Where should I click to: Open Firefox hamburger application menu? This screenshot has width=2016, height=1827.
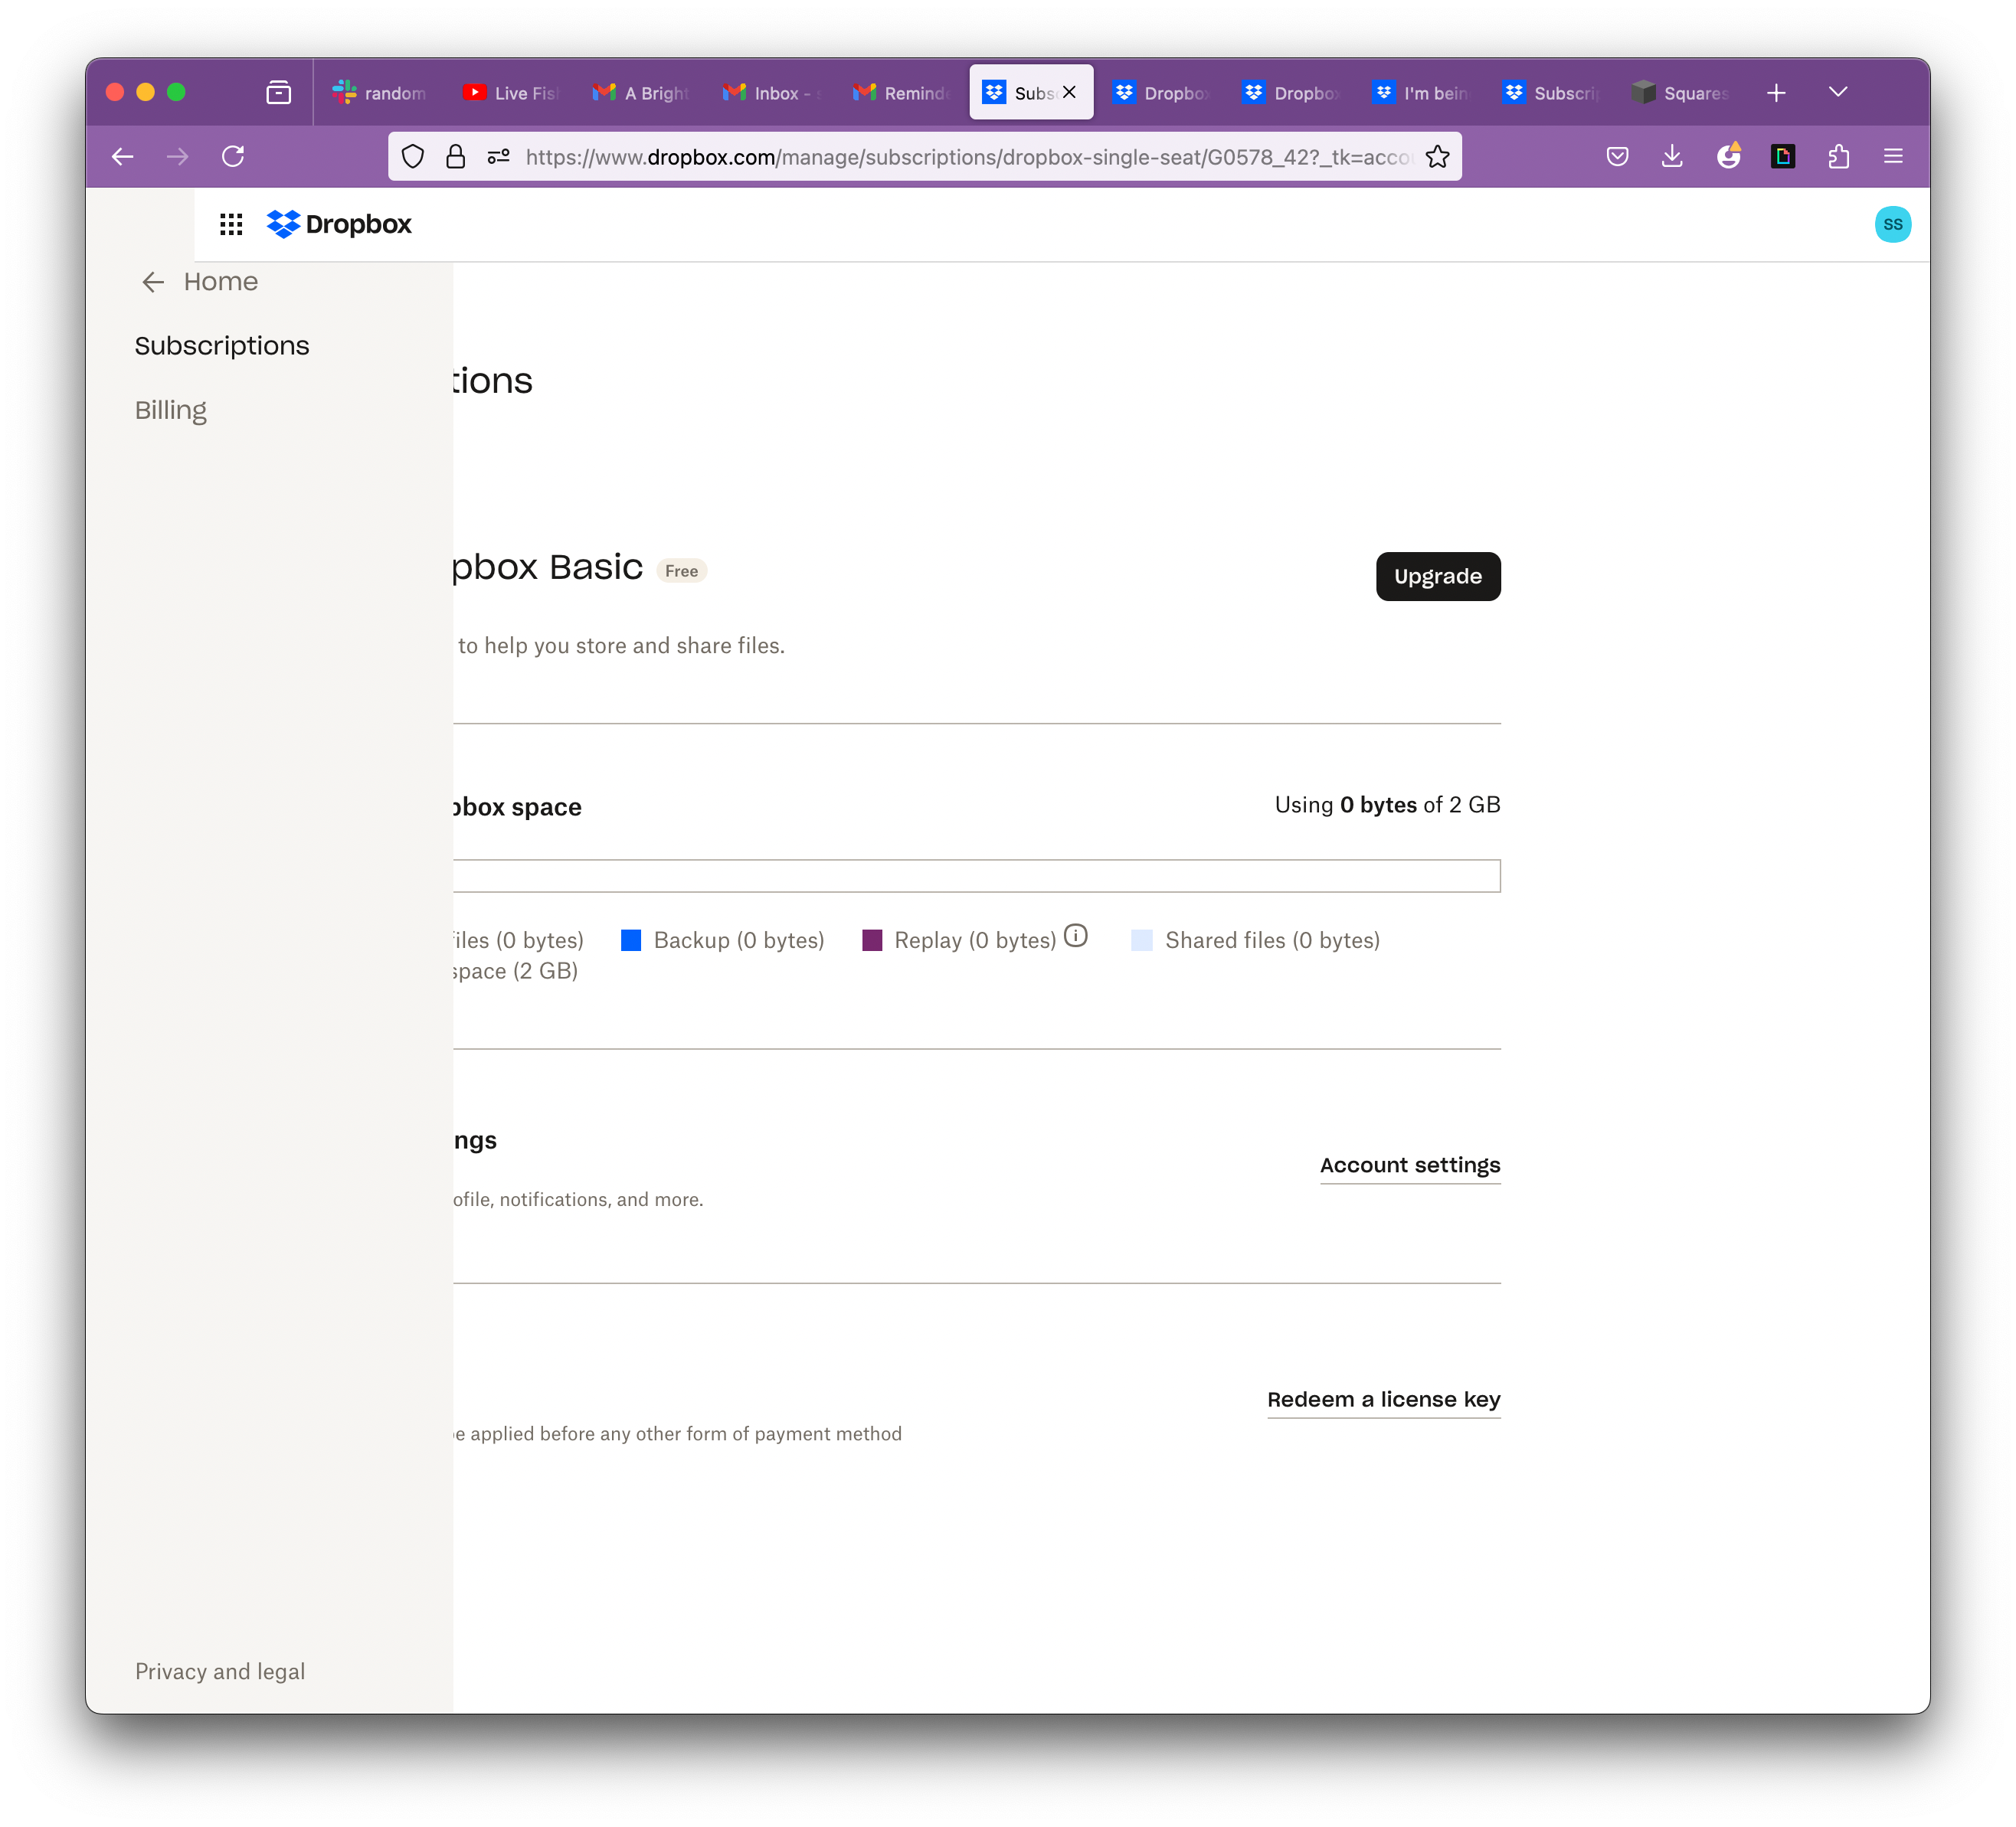(x=1893, y=156)
